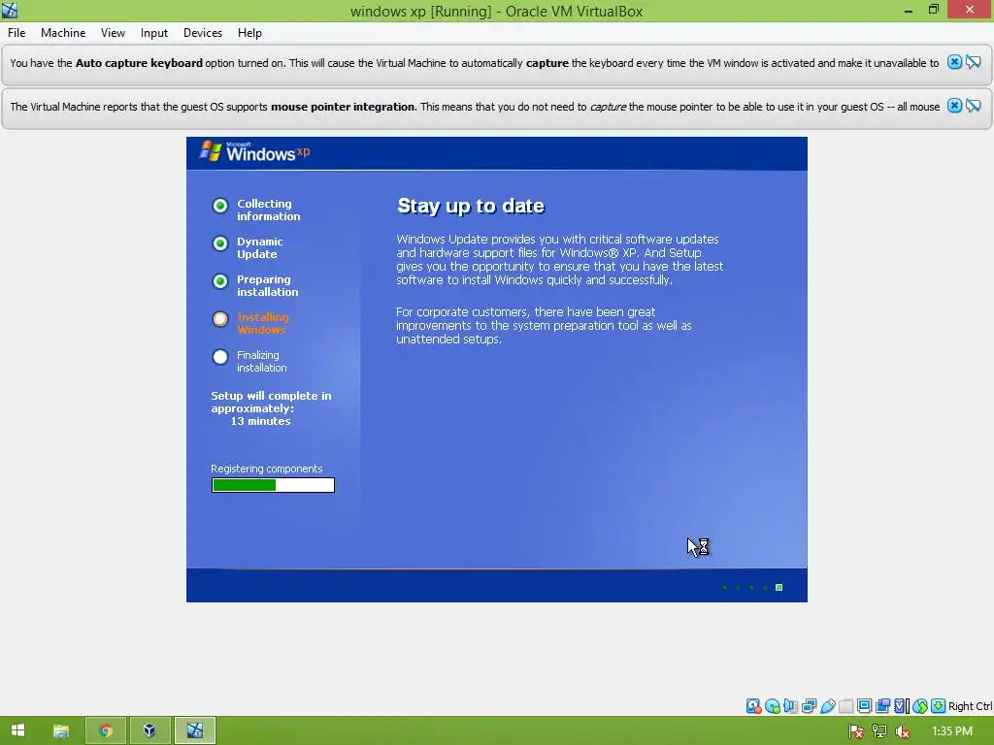Open the View menu
The width and height of the screenshot is (994, 745).
pyautogui.click(x=113, y=33)
